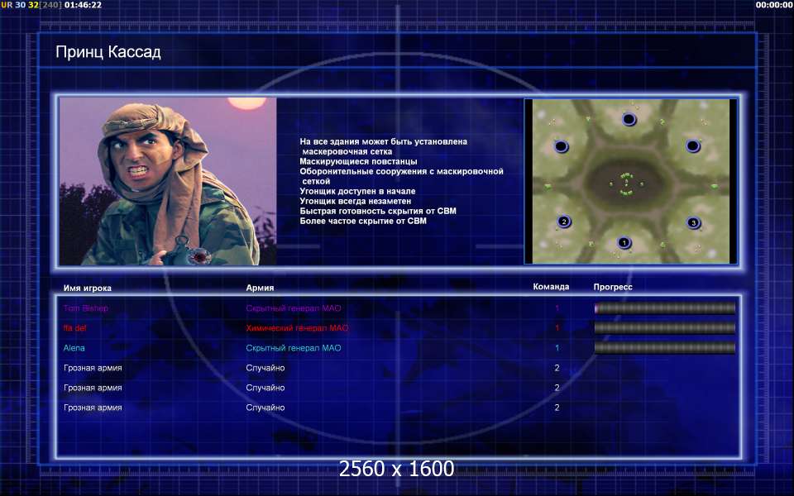Click the "Принц Кассад" title
Screen dimensions: 794x496
coord(108,52)
